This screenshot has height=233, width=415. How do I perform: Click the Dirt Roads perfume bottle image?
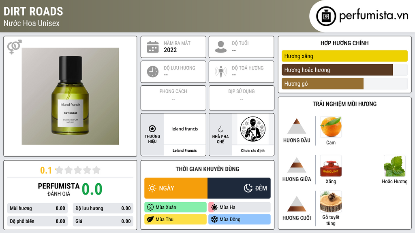[71, 96]
